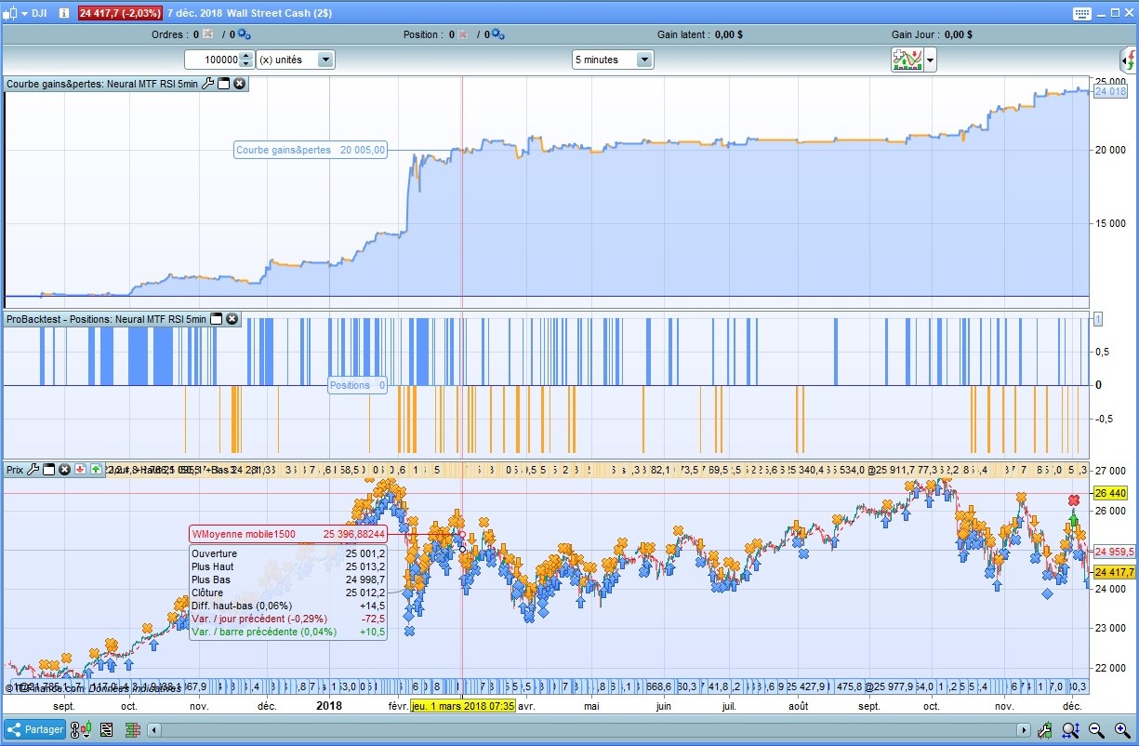This screenshot has width=1139, height=746.
Task: Open Prix panel wrench settings
Action: tap(33, 470)
